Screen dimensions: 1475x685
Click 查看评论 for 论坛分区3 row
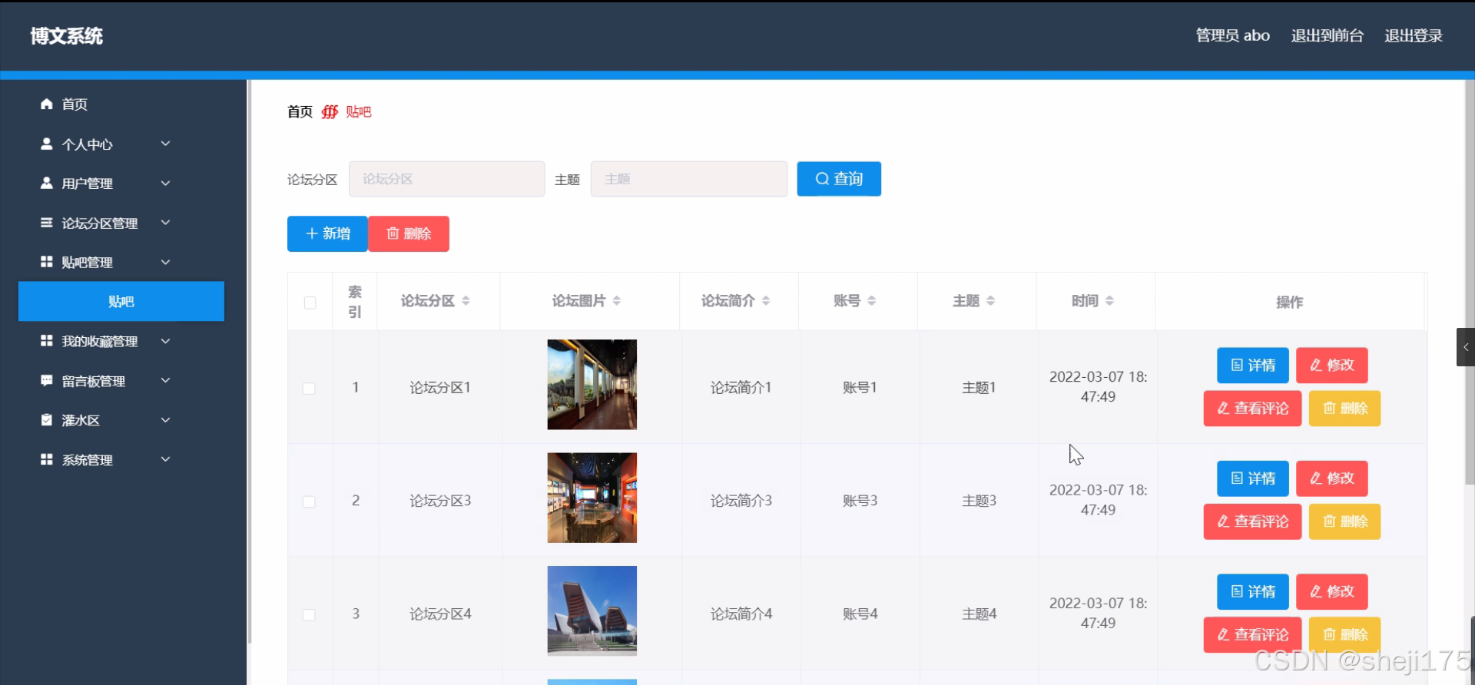(x=1252, y=521)
